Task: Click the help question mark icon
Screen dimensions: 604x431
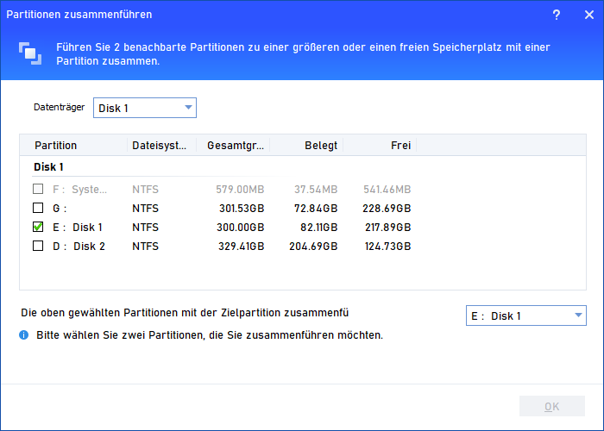Action: [x=557, y=16]
